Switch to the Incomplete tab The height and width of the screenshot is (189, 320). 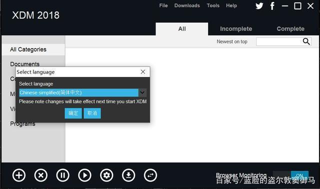coord(236,29)
